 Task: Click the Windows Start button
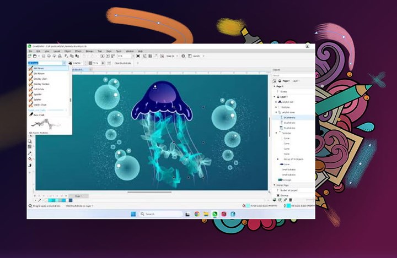tap(132, 213)
